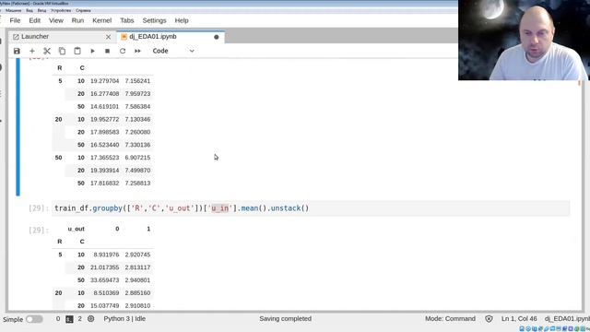Save the notebook with the floppy icon

click(17, 51)
